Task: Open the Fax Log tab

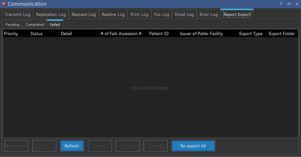Action: [x=162, y=14]
